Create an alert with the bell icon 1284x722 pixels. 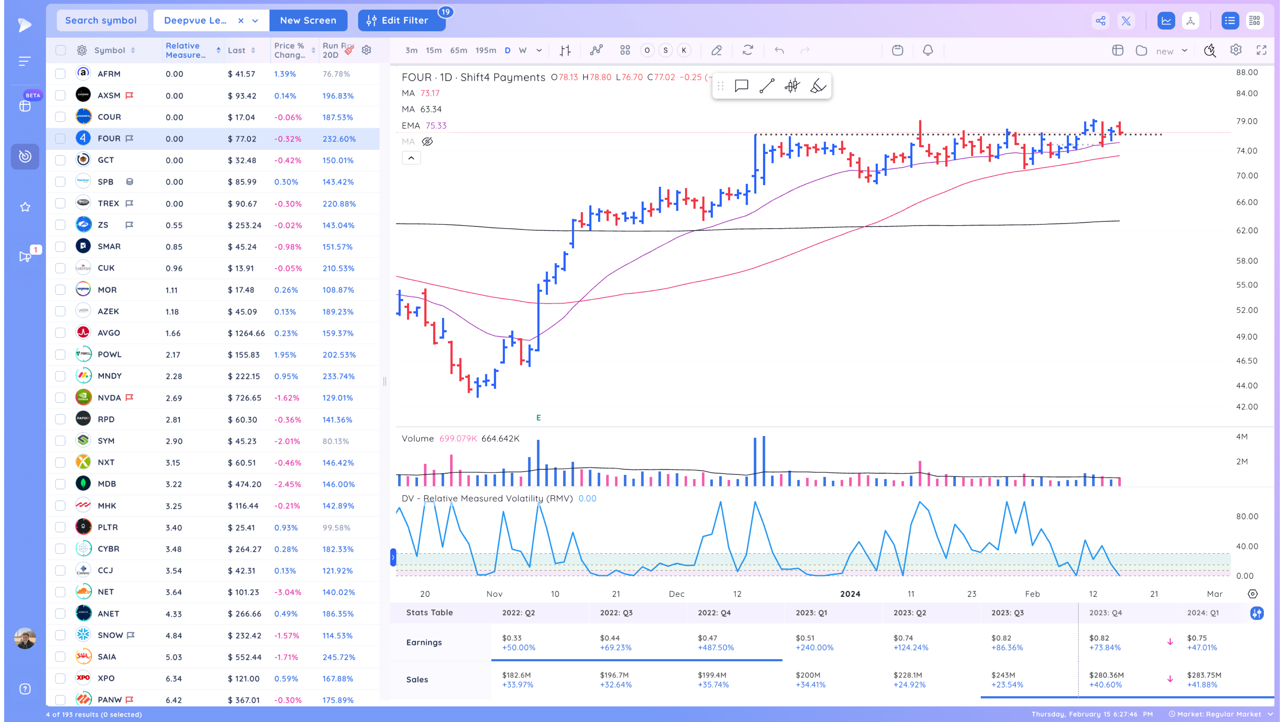tap(928, 50)
